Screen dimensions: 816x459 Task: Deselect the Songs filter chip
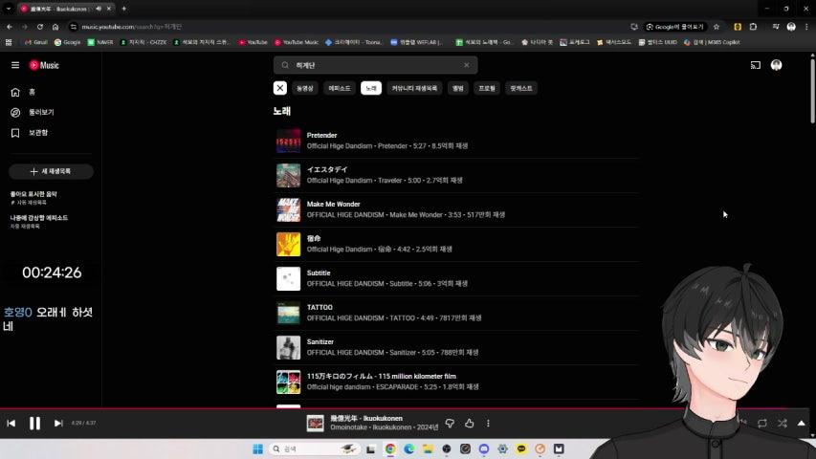371,88
